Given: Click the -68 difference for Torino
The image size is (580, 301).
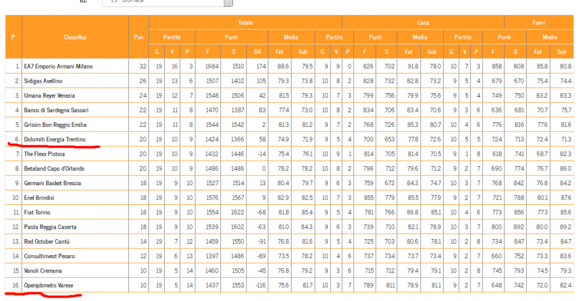Looking at the screenshot, I should (262, 212).
